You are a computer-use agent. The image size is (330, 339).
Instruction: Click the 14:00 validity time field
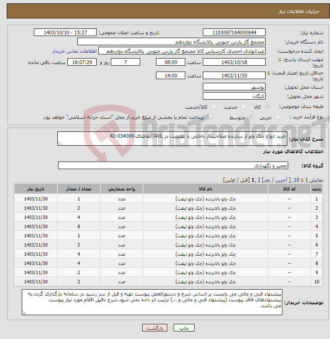(x=171, y=75)
